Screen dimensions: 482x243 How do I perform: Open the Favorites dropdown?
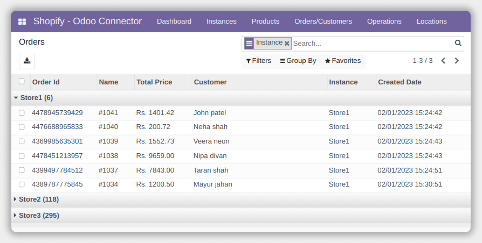(343, 61)
